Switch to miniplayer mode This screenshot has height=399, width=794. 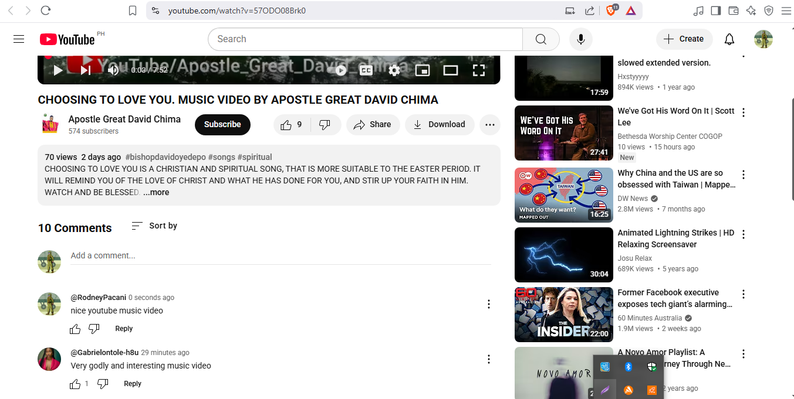[x=423, y=70]
